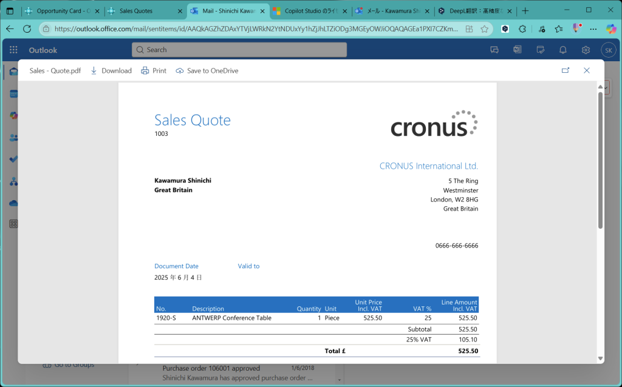Viewport: 622px width, 387px height.
Task: Open OneDrive in Outlook's left rail
Action: point(13,203)
